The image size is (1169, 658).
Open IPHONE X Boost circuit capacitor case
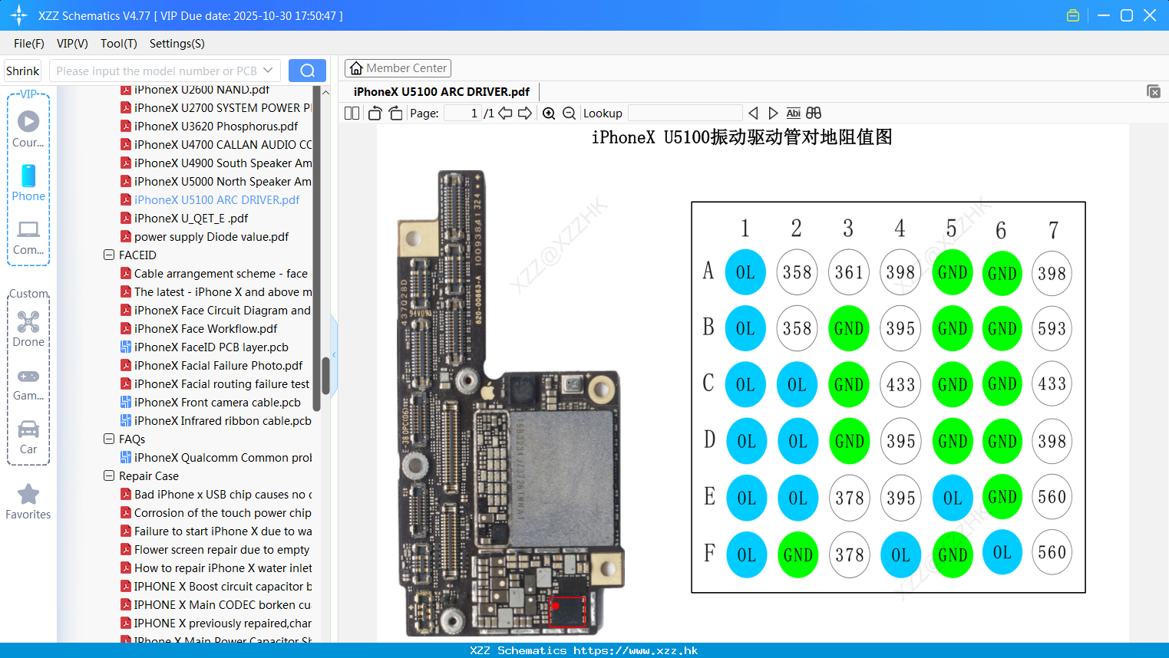[x=223, y=586]
